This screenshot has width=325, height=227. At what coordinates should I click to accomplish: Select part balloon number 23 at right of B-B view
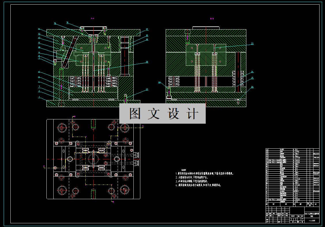tap(252, 44)
